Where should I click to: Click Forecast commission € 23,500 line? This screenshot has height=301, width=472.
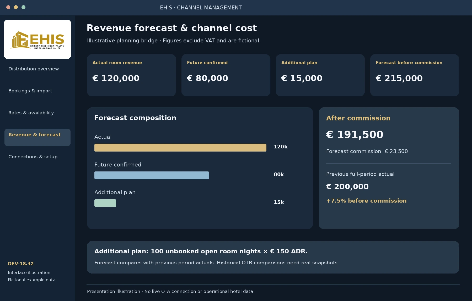pos(367,151)
